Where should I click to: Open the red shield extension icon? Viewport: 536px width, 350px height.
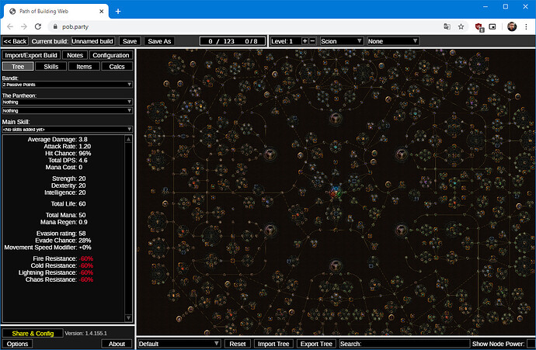click(x=479, y=27)
